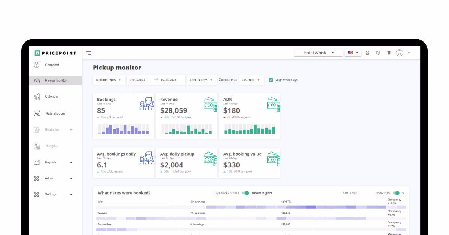Click the Budgets money bag icon
449x235 pixels.
point(37,146)
